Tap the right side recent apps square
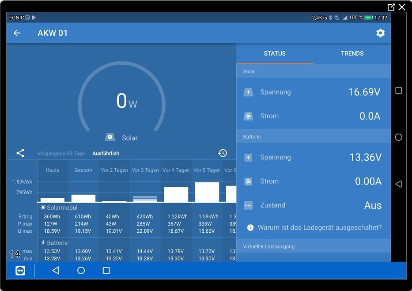This screenshot has height=291, width=412. click(x=399, y=91)
